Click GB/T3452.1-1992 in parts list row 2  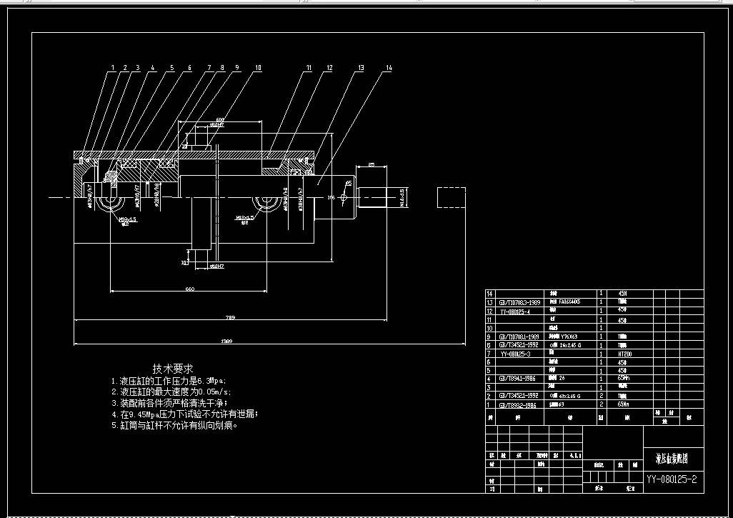(x=519, y=396)
